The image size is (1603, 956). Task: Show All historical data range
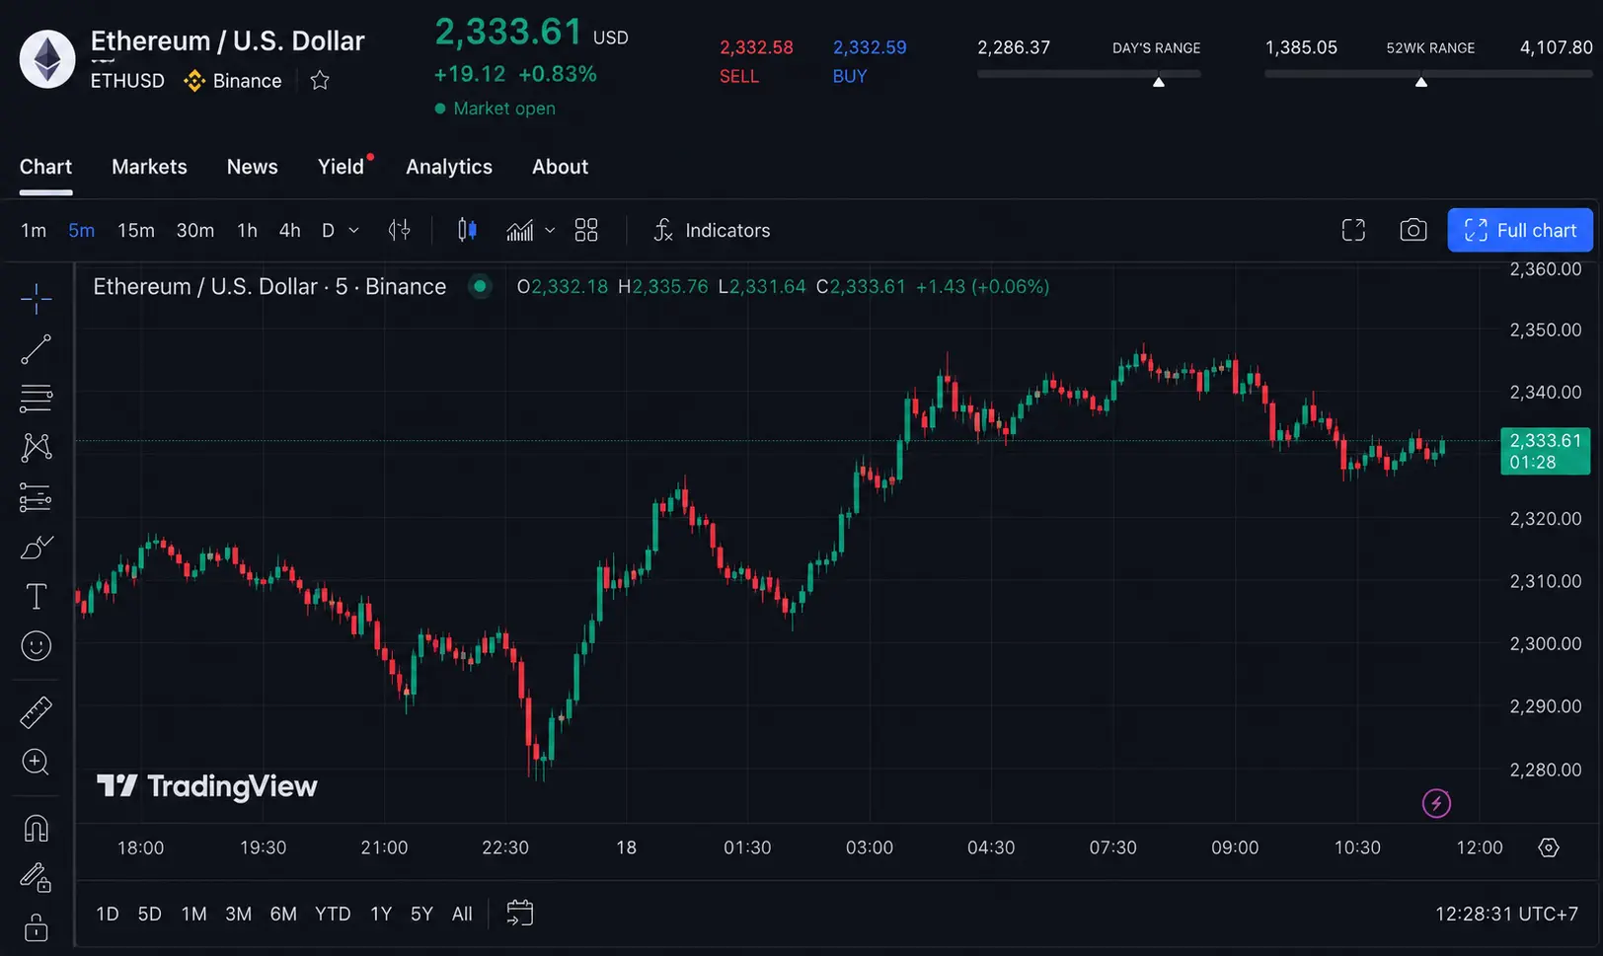(x=462, y=914)
